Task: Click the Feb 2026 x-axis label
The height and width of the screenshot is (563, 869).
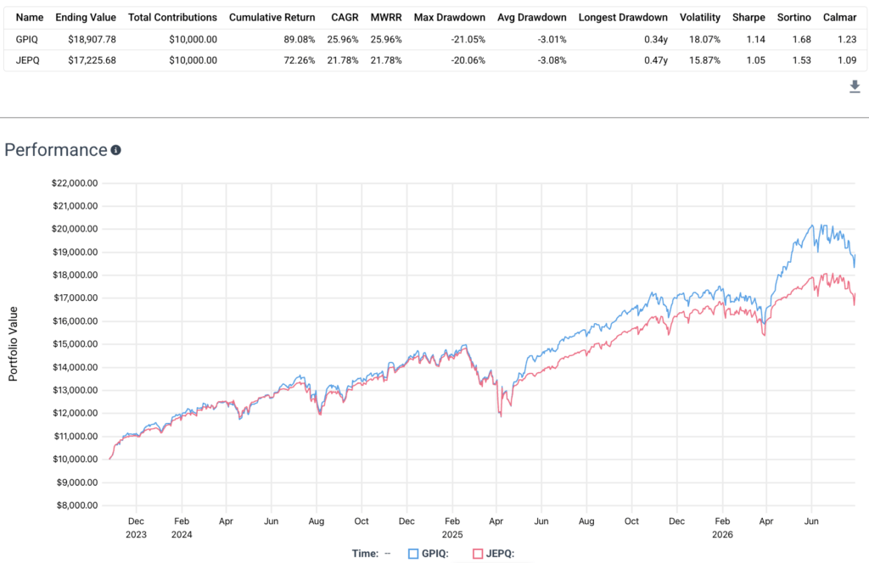Action: pyautogui.click(x=722, y=527)
